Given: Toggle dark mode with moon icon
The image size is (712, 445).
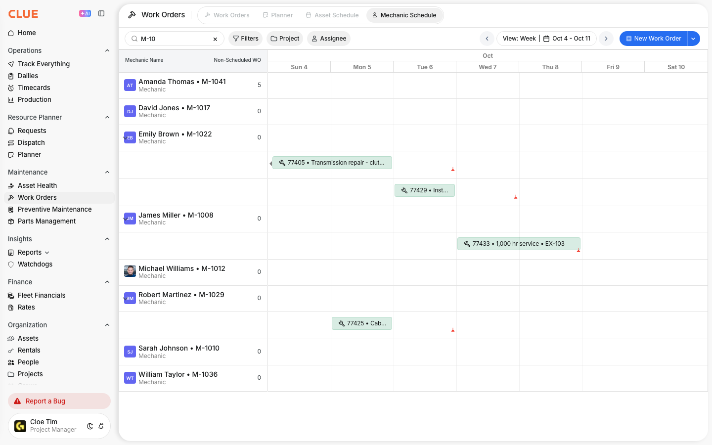Looking at the screenshot, I should point(90,426).
